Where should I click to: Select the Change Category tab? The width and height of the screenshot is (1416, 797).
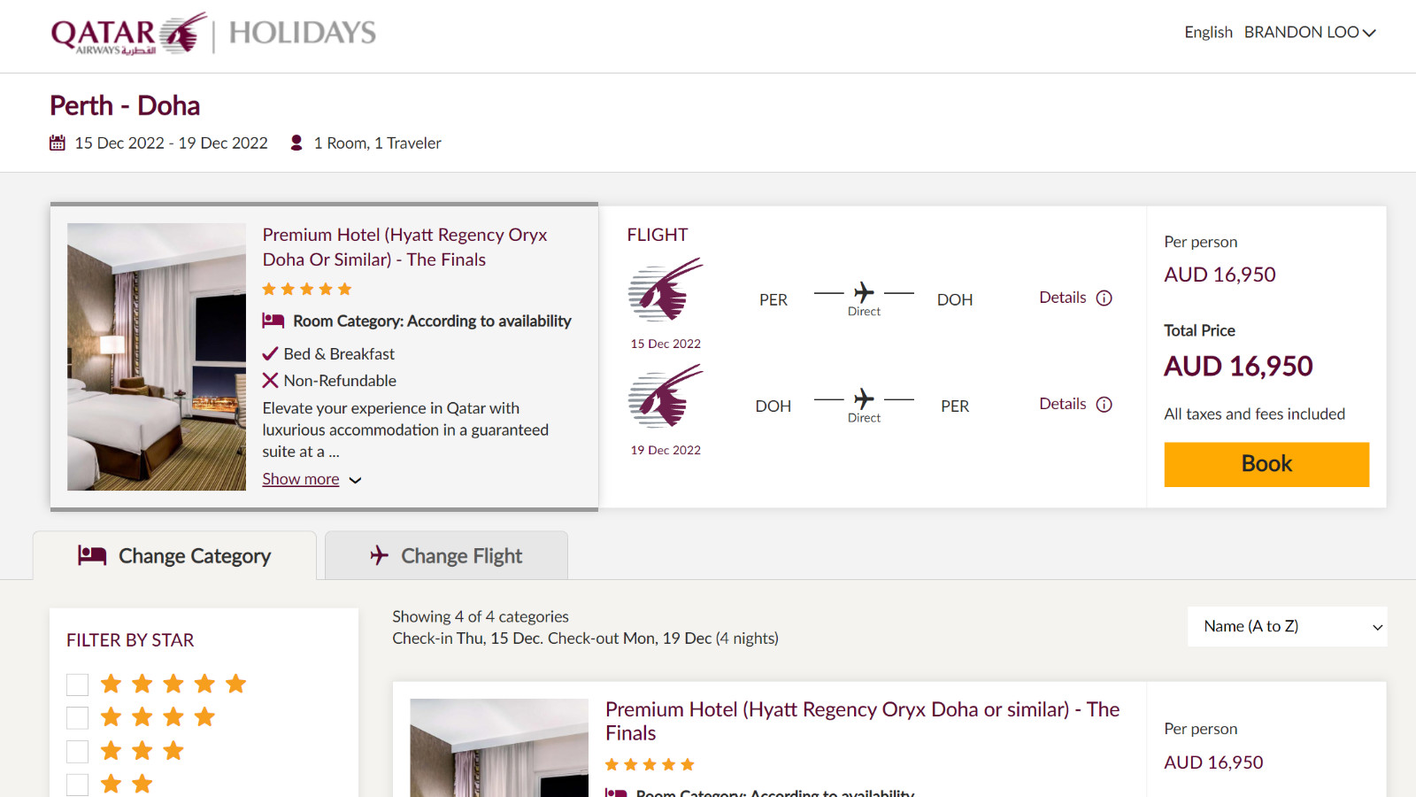tap(174, 556)
